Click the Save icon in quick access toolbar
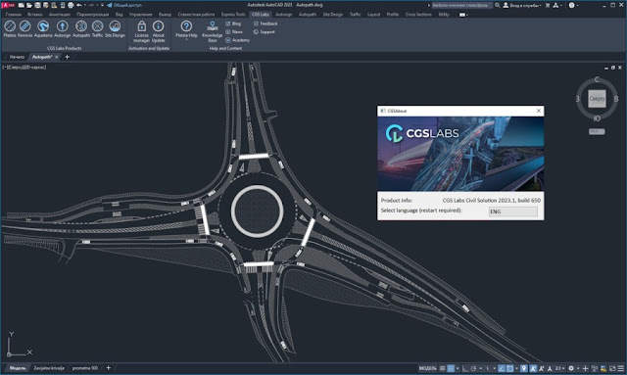Screen dimensions: 627x375 click(x=37, y=5)
